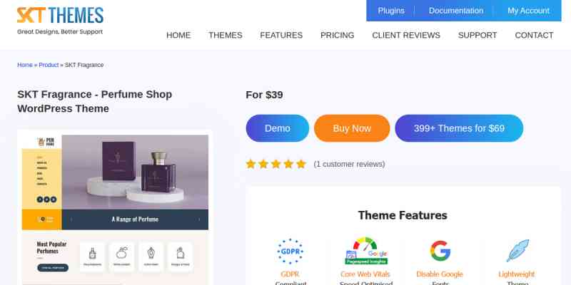The height and width of the screenshot is (285, 571).
Task: Click the Core Web Vitals speedometer icon
Action: click(365, 251)
